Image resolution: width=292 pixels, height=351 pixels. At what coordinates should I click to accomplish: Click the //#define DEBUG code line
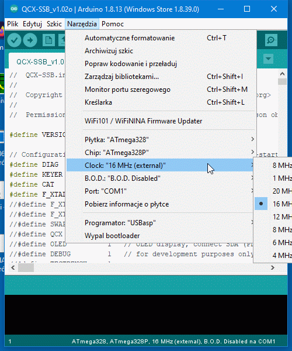click(131, 254)
